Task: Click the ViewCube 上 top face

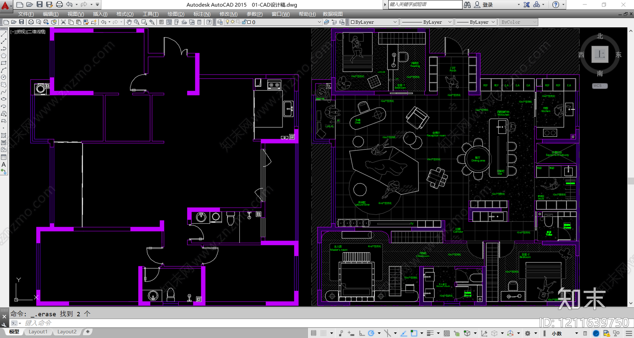Action: (x=600, y=54)
